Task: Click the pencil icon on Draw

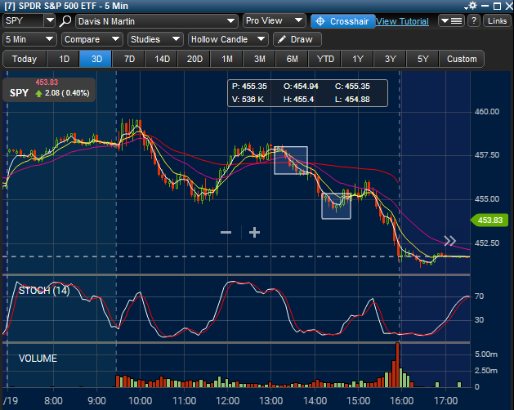Action: (282, 39)
